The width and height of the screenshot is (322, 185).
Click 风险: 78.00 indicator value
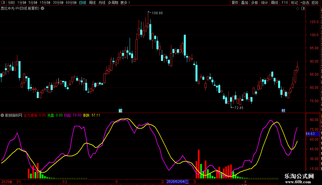click(x=73, y=115)
